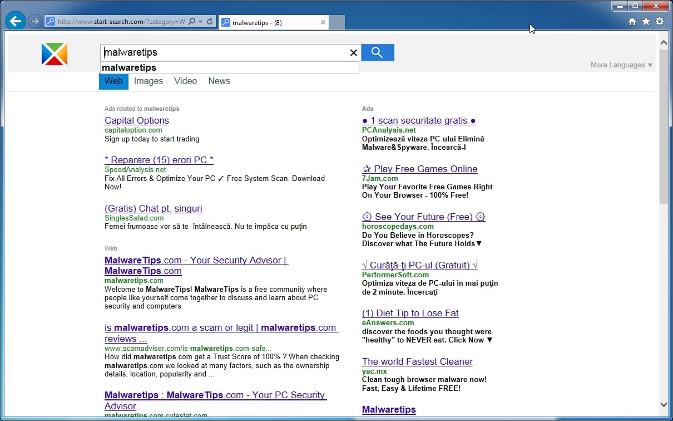673x421 pixels.
Task: Click the horoscopedays.com green URL
Action: [398, 227]
